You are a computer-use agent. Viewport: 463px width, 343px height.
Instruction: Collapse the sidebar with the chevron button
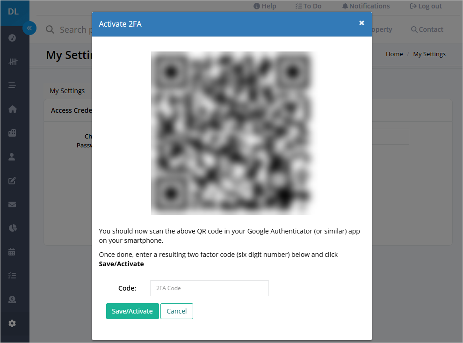point(29,28)
